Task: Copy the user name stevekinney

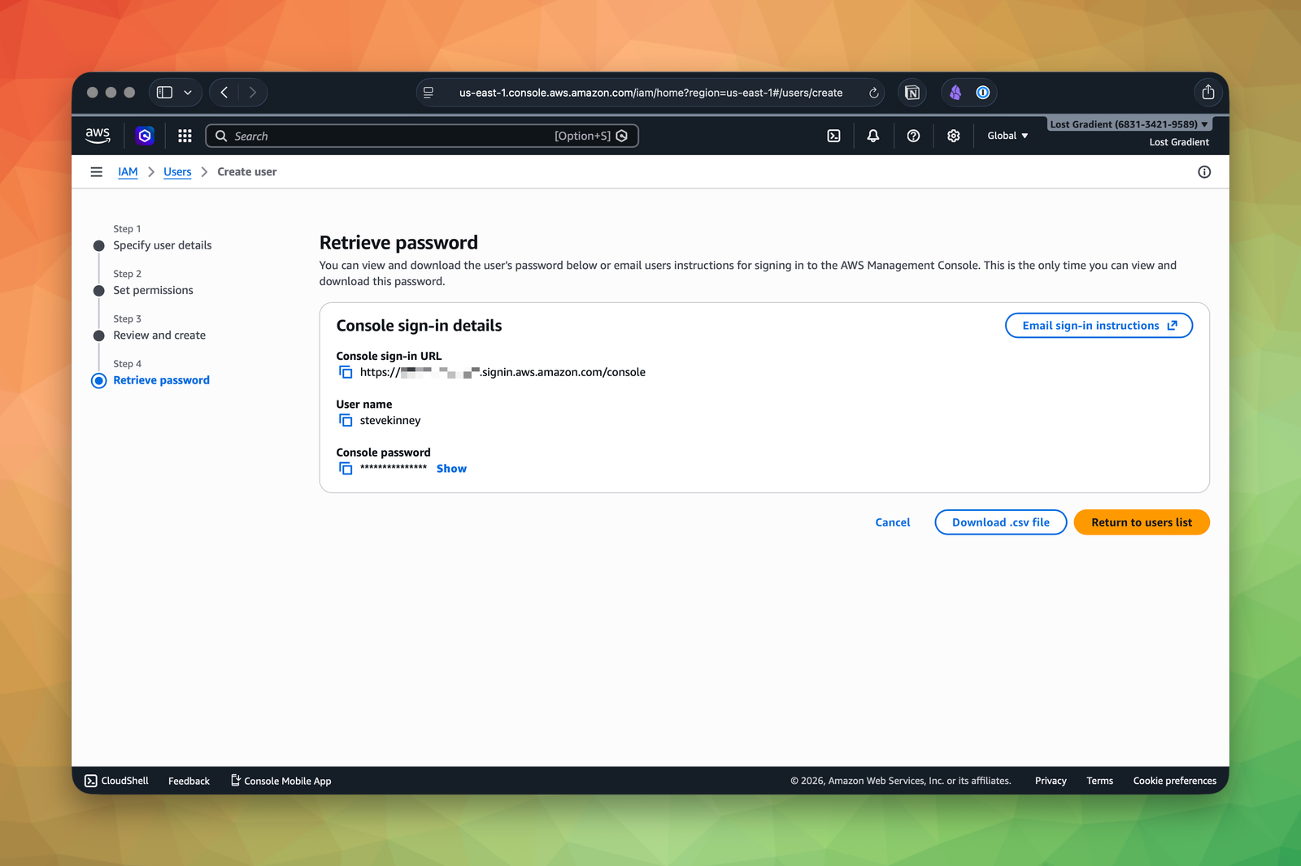Action: coord(346,420)
